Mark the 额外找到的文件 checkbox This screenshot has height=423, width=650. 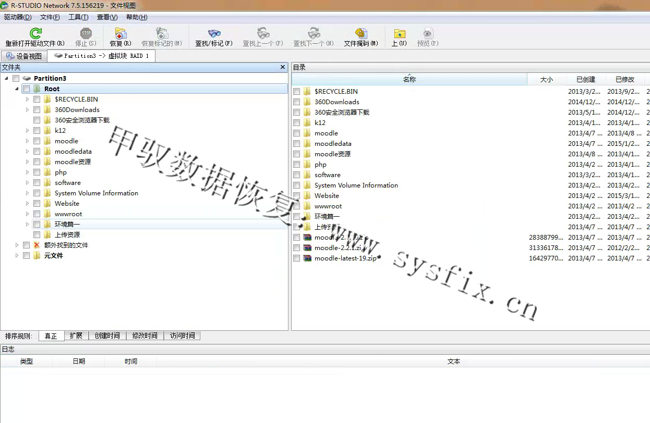(x=26, y=245)
